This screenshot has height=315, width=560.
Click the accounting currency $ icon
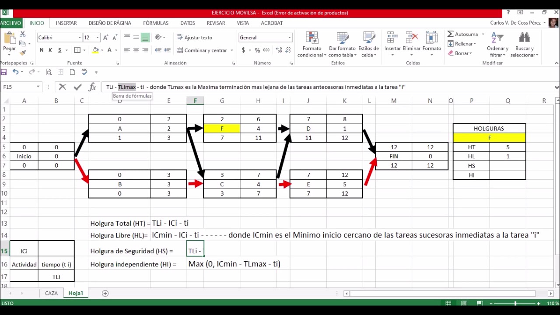[243, 50]
